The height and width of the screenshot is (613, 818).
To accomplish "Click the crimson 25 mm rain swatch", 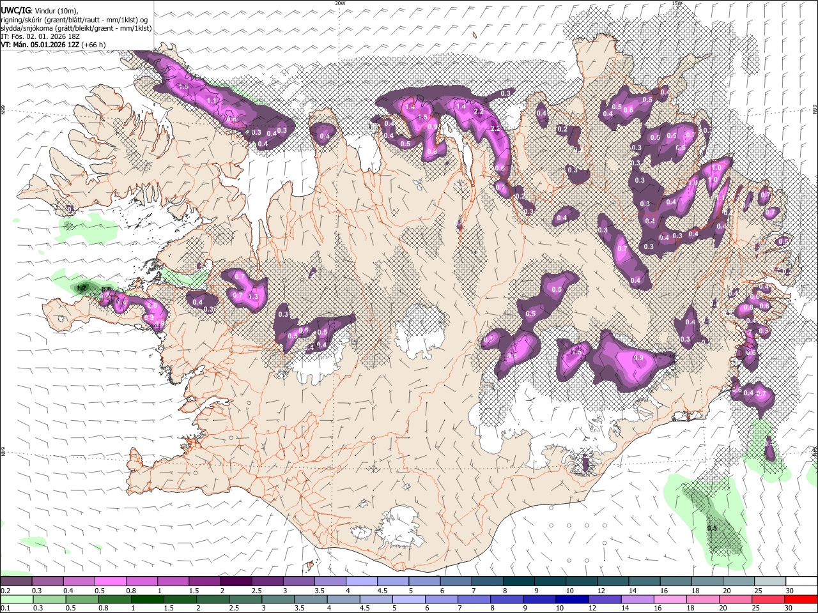I will tap(768, 600).
